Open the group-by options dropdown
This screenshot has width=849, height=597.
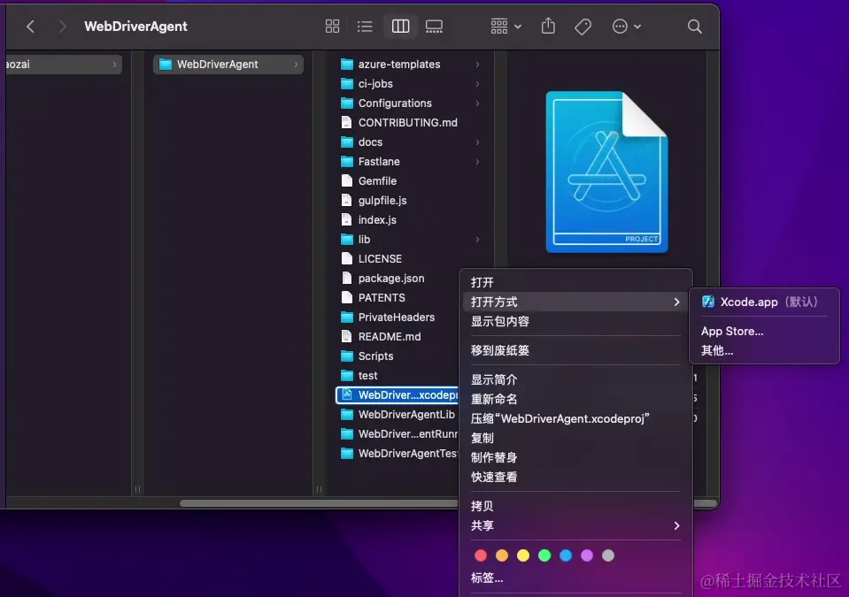pos(506,27)
